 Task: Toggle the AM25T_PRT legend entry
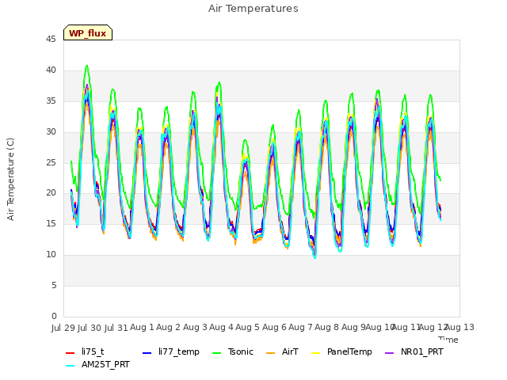tap(97, 364)
